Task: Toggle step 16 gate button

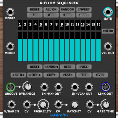Action: (x=98, y=25)
